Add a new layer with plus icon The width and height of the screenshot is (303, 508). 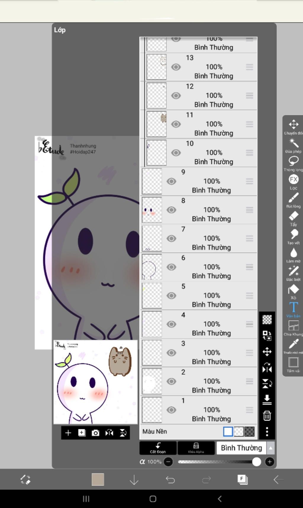[68, 433]
